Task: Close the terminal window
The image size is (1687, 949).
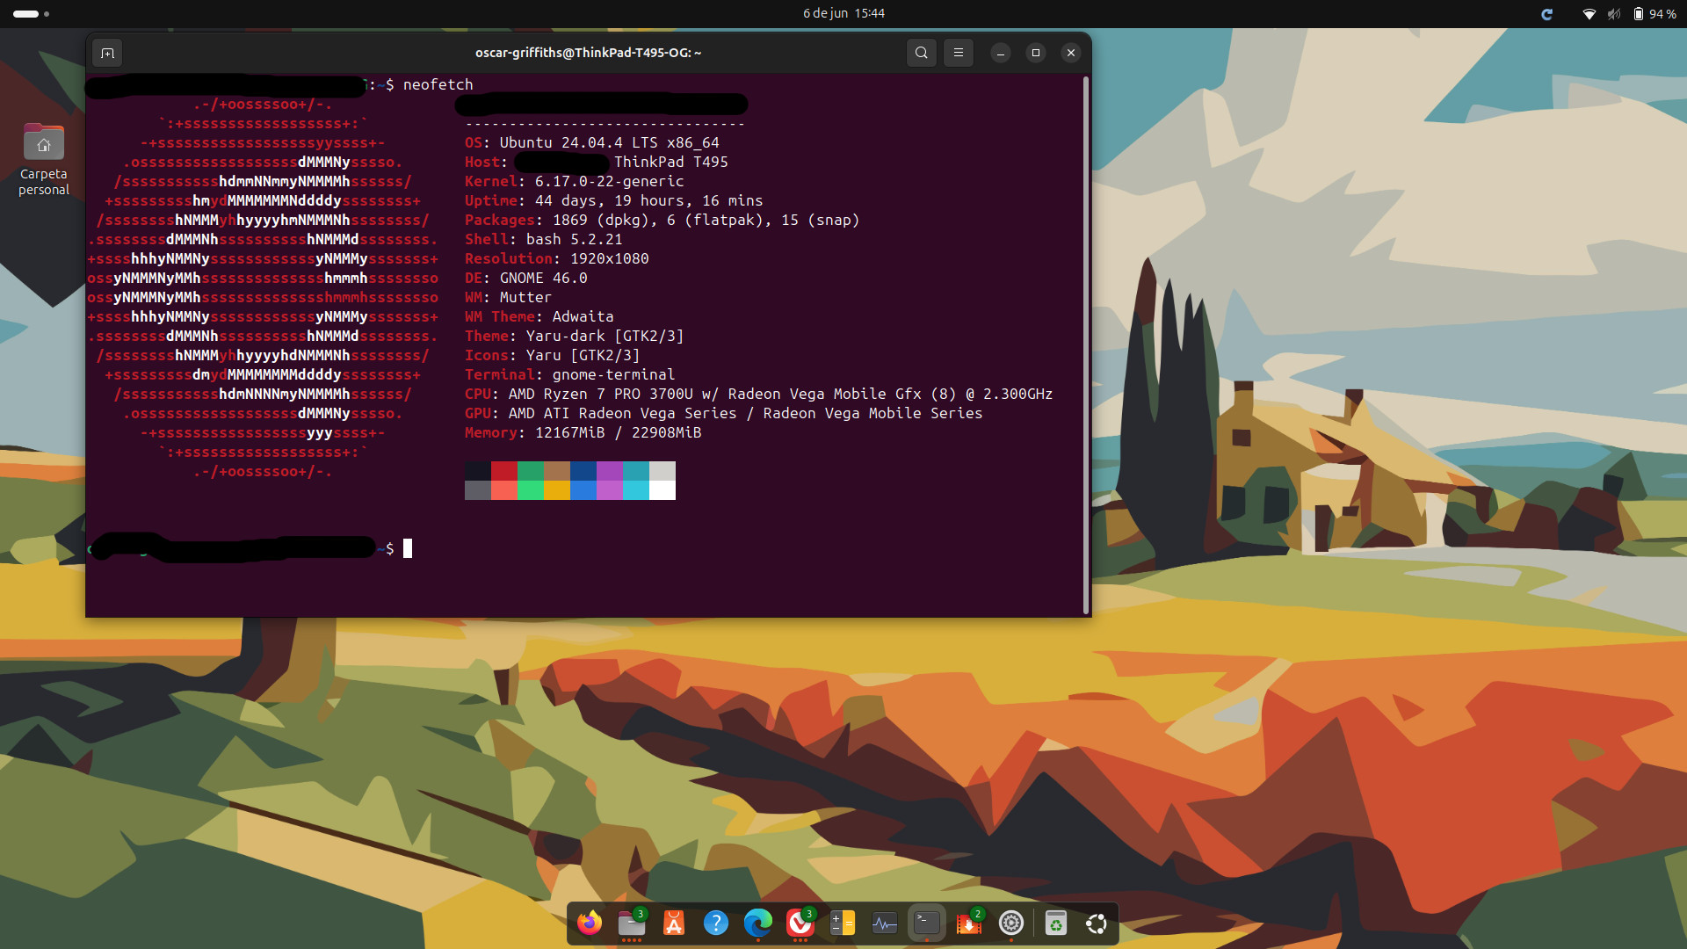Action: point(1071,53)
